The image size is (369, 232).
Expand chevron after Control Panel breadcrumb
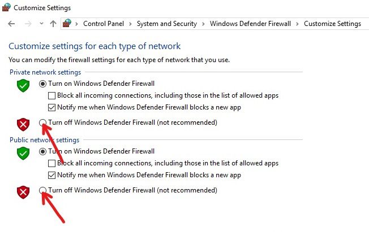click(130, 24)
